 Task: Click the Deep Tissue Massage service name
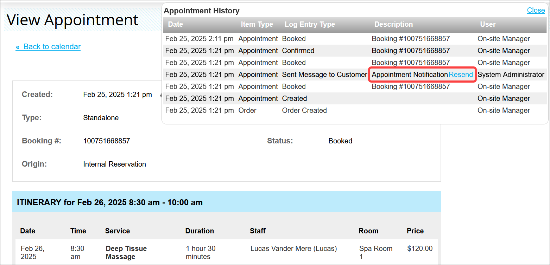tap(126, 252)
